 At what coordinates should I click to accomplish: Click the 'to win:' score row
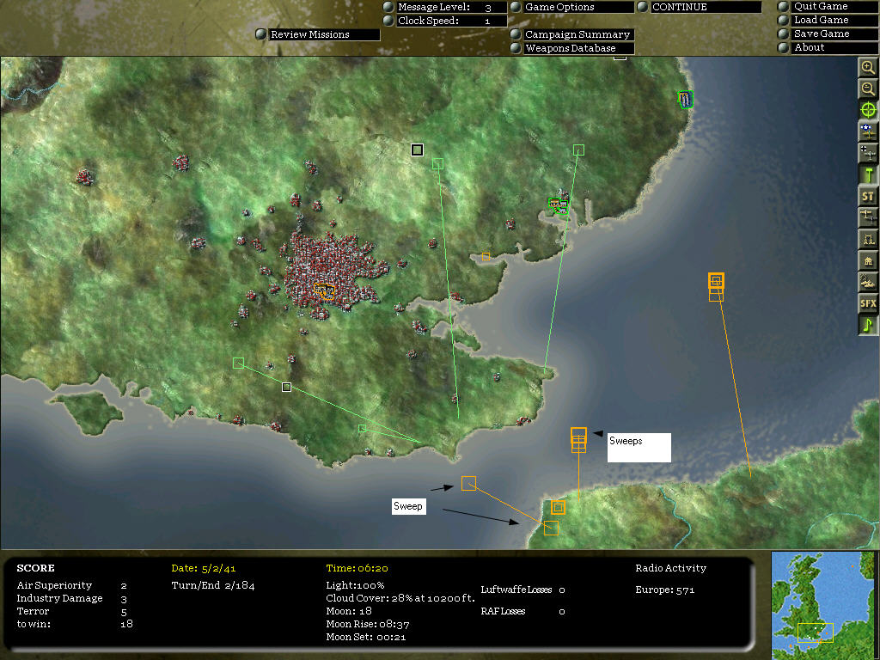click(x=75, y=624)
